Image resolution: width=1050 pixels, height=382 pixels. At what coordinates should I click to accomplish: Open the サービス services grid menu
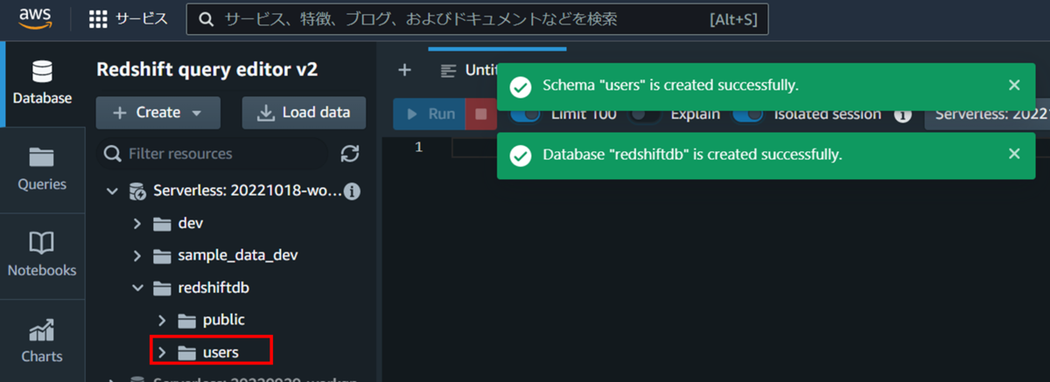click(129, 19)
